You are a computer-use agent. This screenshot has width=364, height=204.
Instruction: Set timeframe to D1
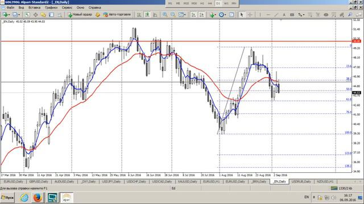(218, 3)
